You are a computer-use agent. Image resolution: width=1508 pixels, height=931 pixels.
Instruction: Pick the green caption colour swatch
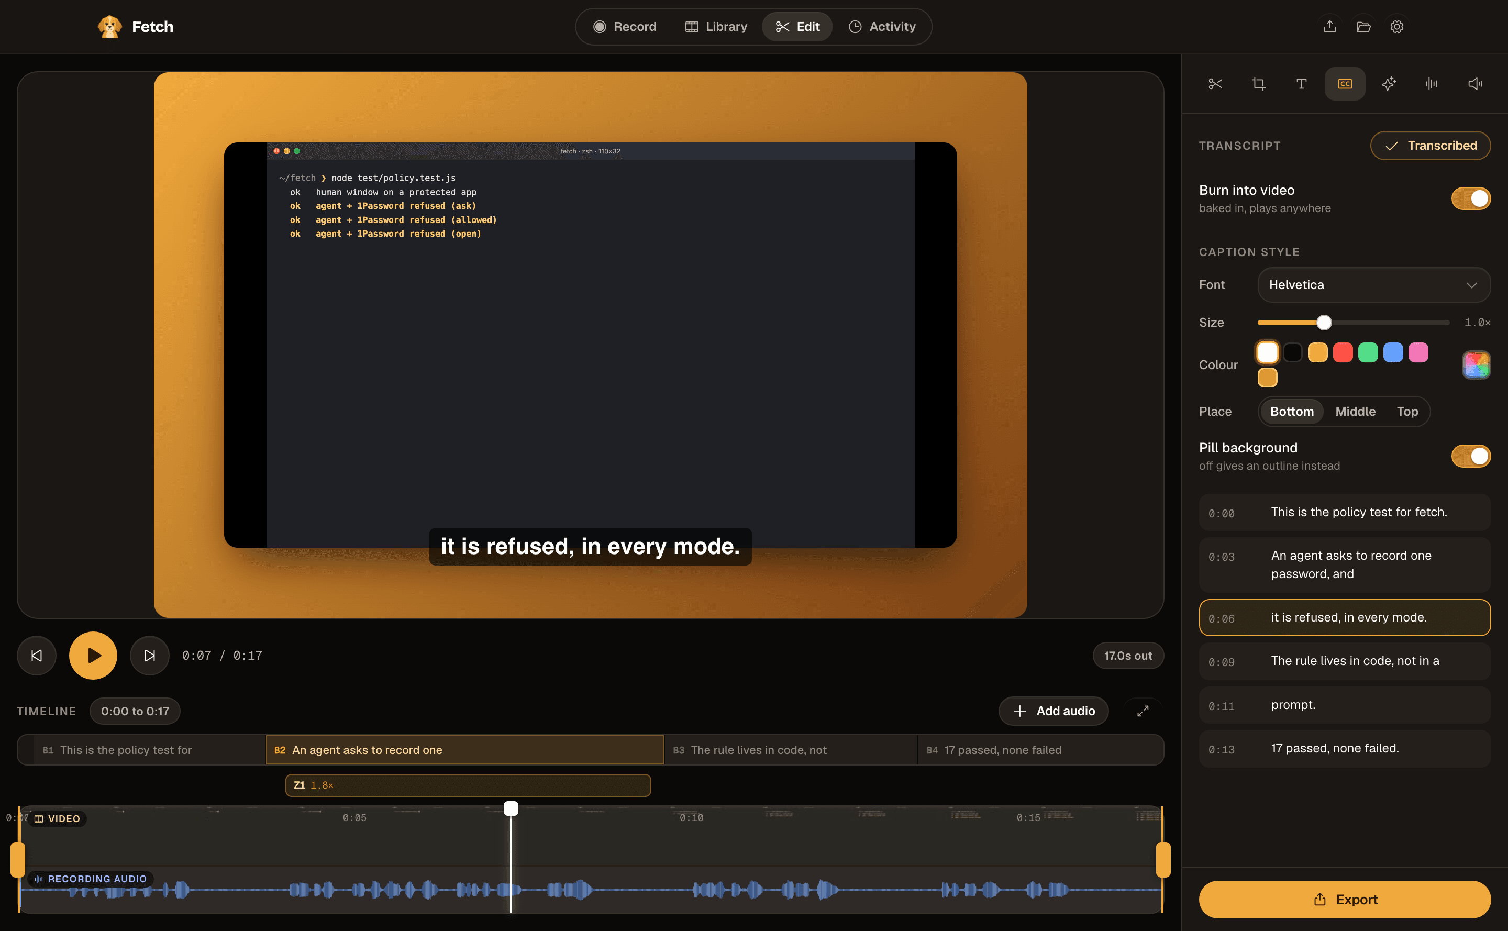pos(1368,353)
